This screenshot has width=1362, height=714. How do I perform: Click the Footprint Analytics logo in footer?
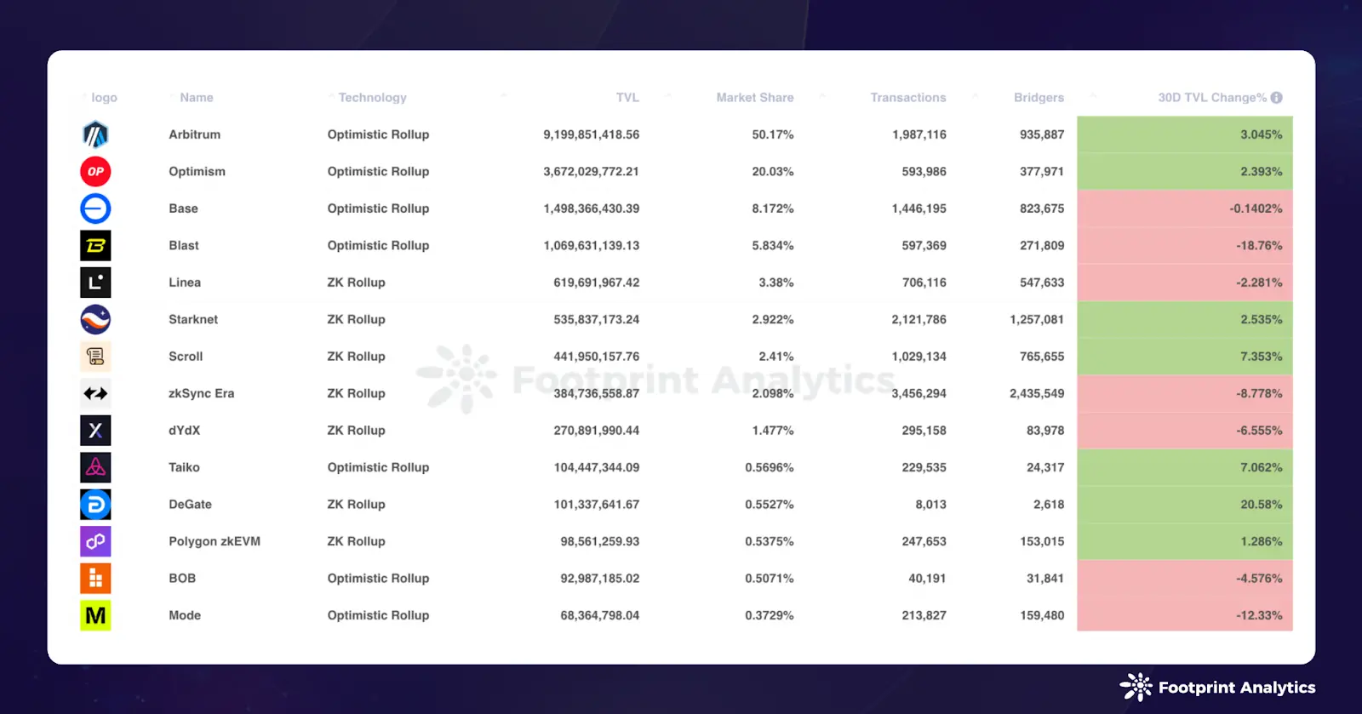1218,687
